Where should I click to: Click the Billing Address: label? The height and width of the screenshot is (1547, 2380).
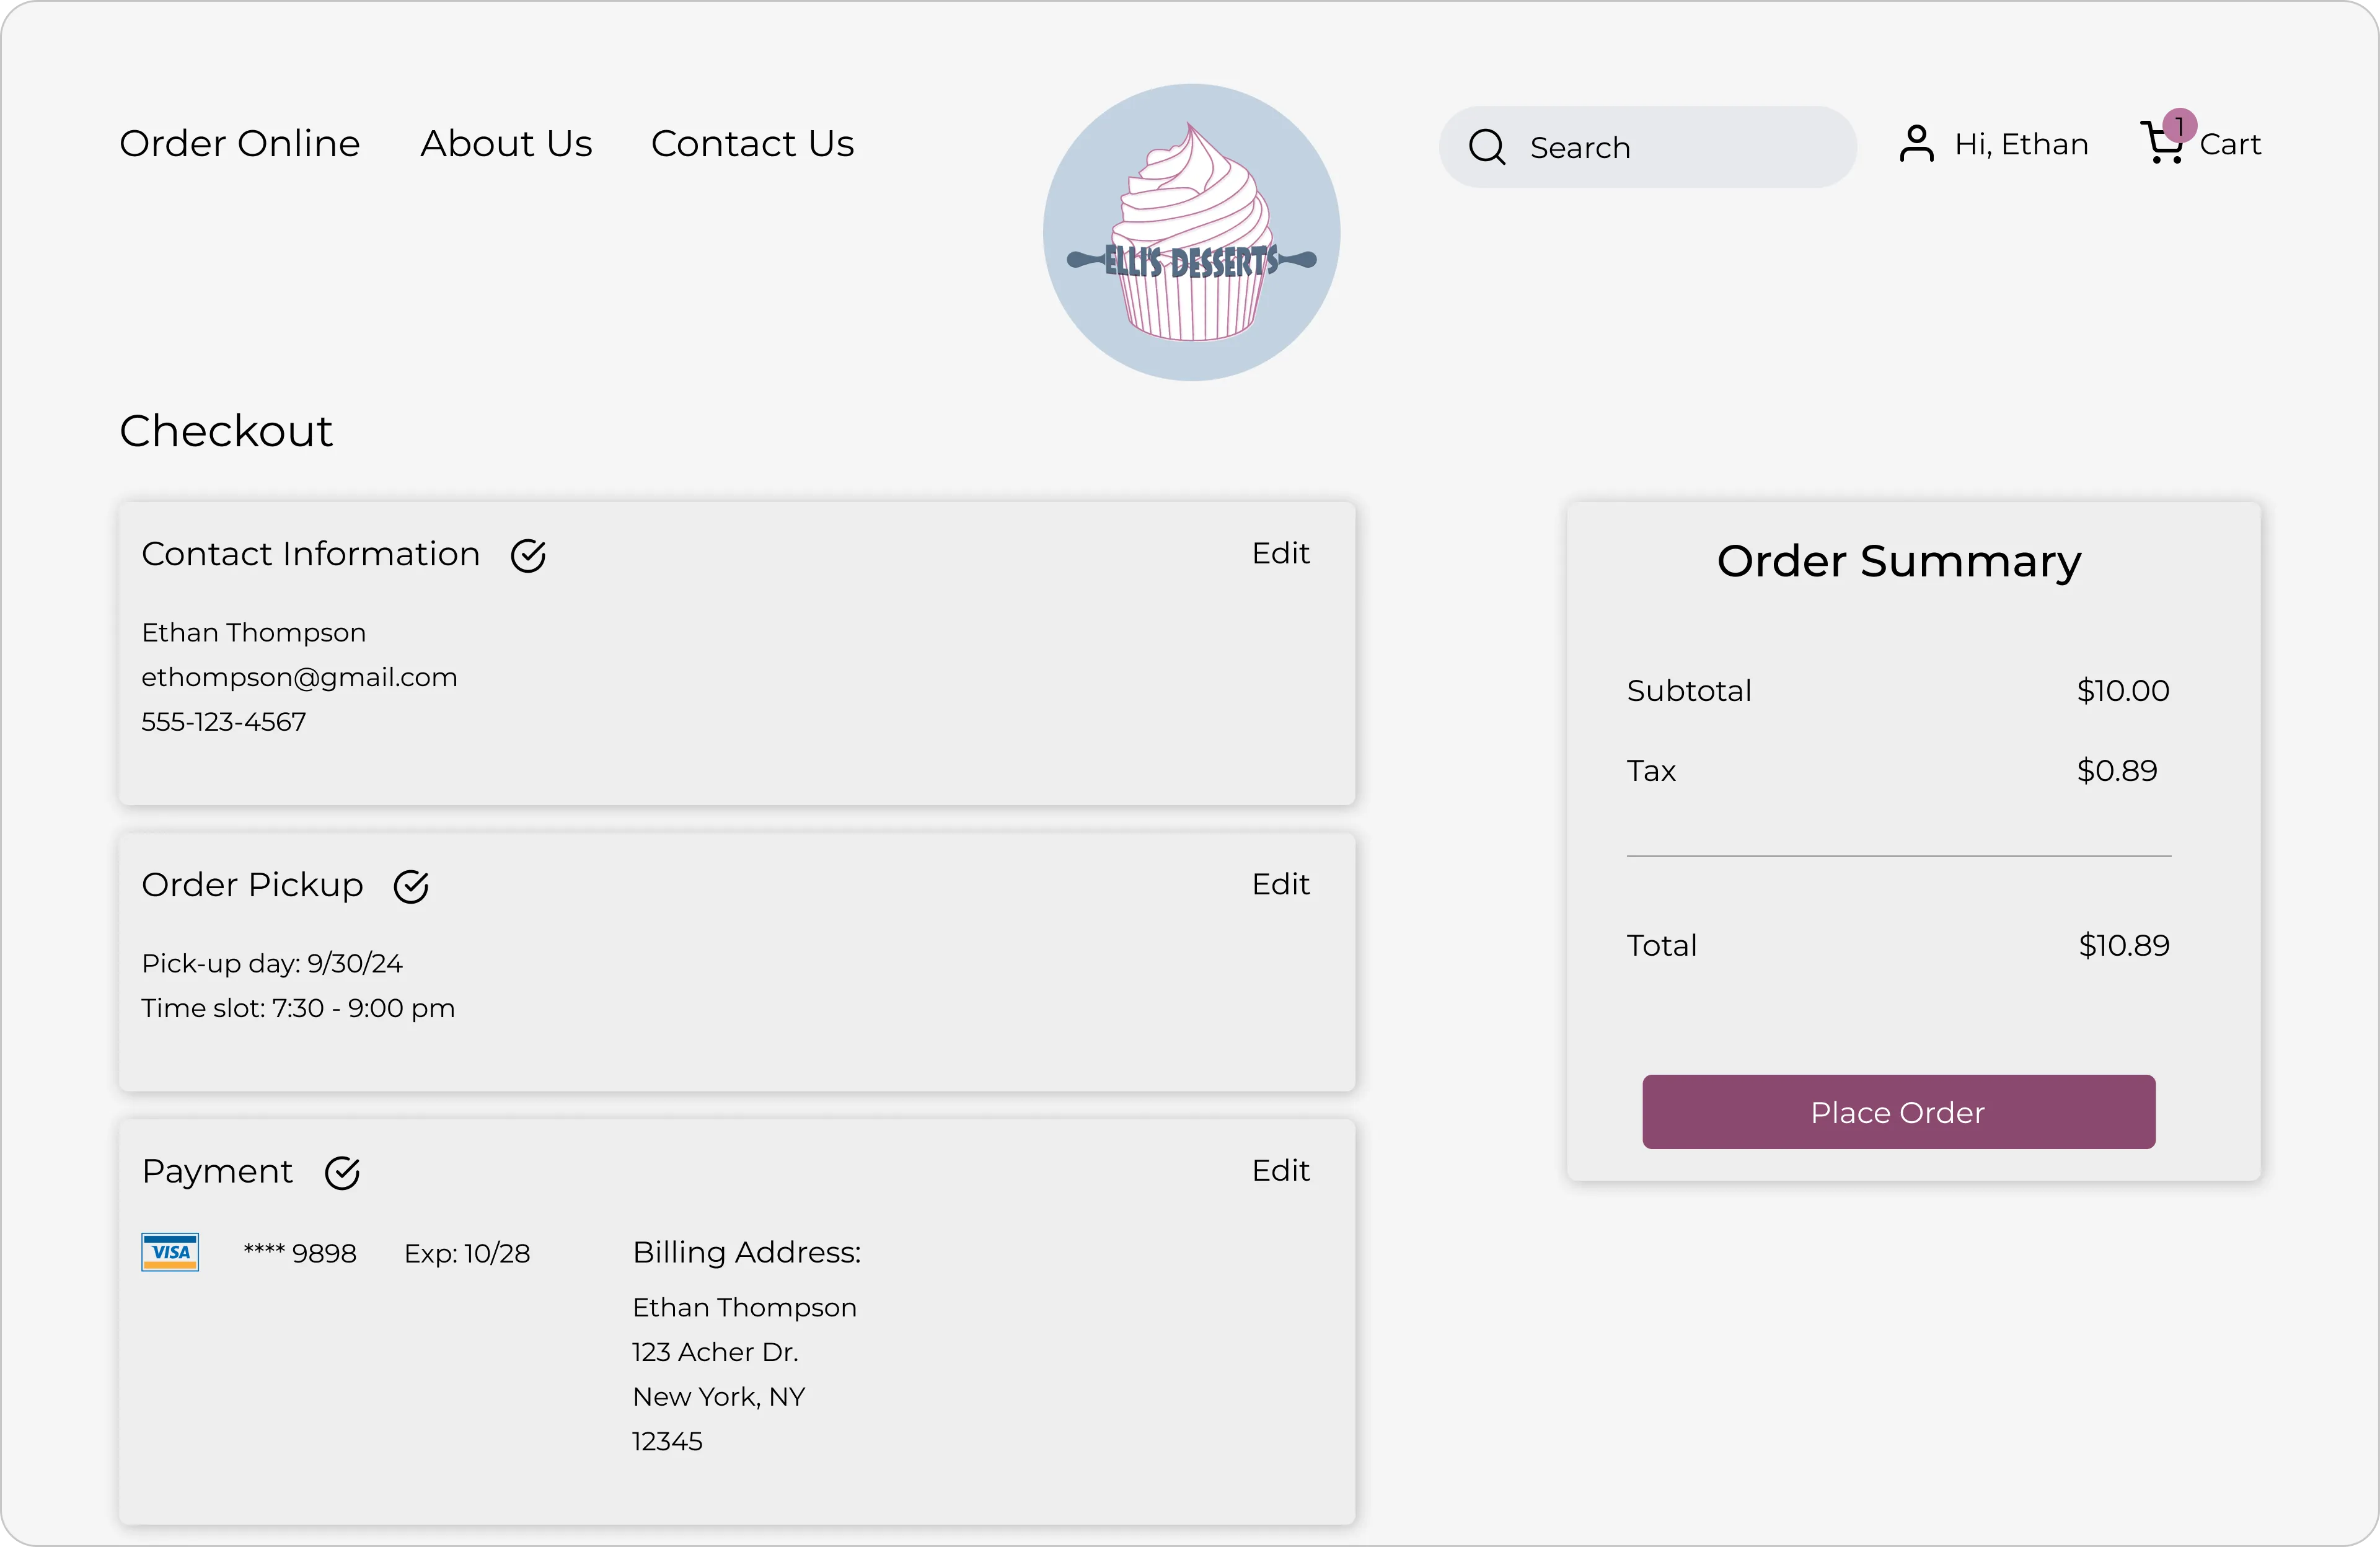pos(747,1252)
